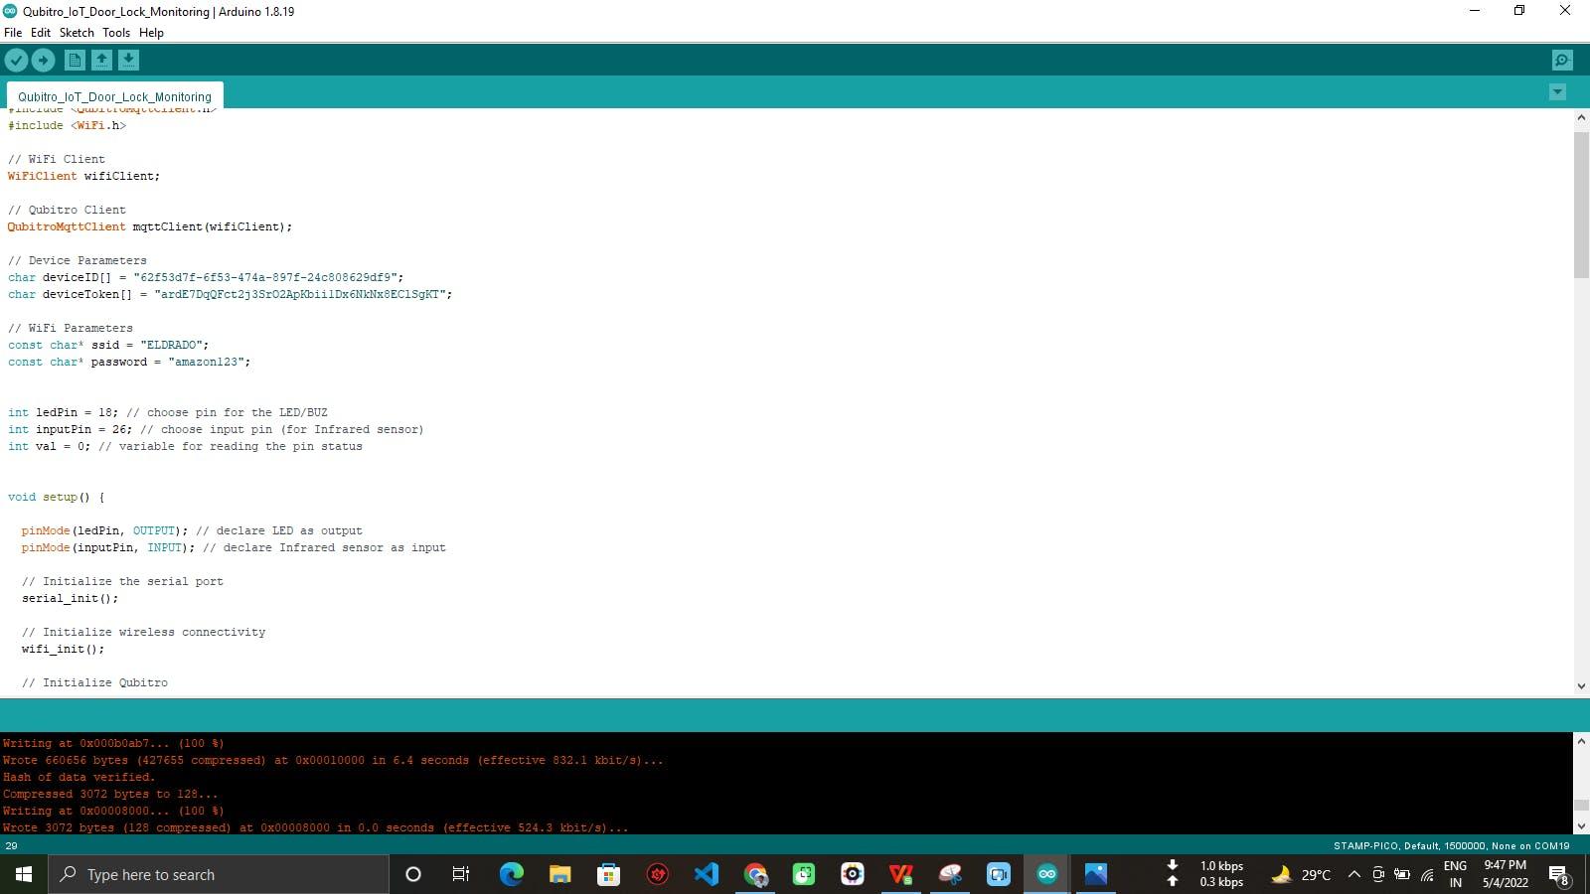Image resolution: width=1590 pixels, height=894 pixels.
Task: Click the serial_init(); call
Action: [x=70, y=598]
